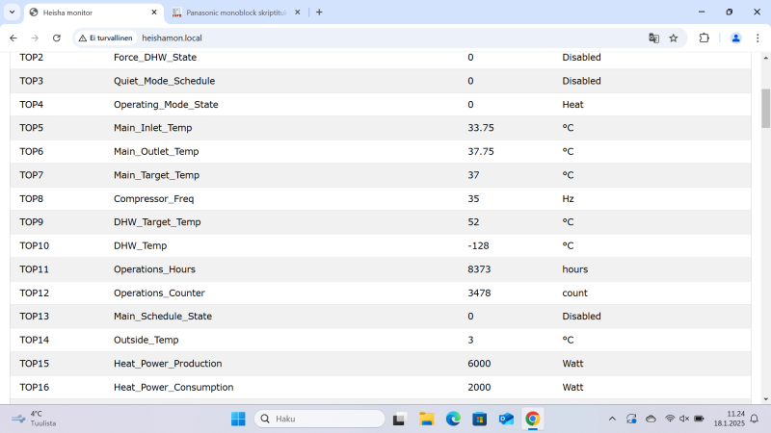Click the page vertical scrollbar thumb
This screenshot has height=433, width=771.
765,108
